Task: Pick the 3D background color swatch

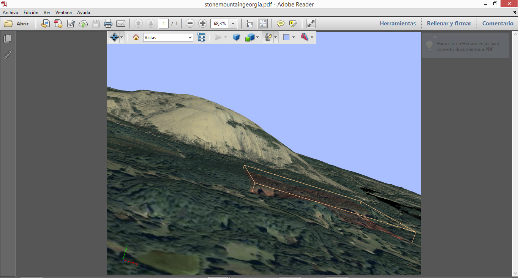Action: pos(286,37)
